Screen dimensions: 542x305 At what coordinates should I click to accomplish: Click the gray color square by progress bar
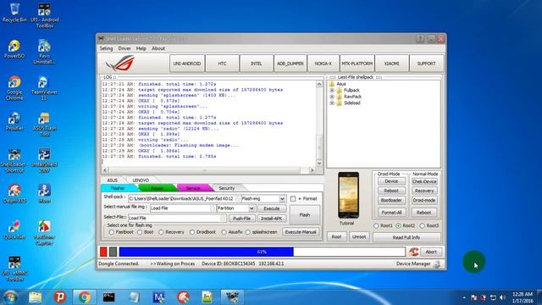[113, 252]
